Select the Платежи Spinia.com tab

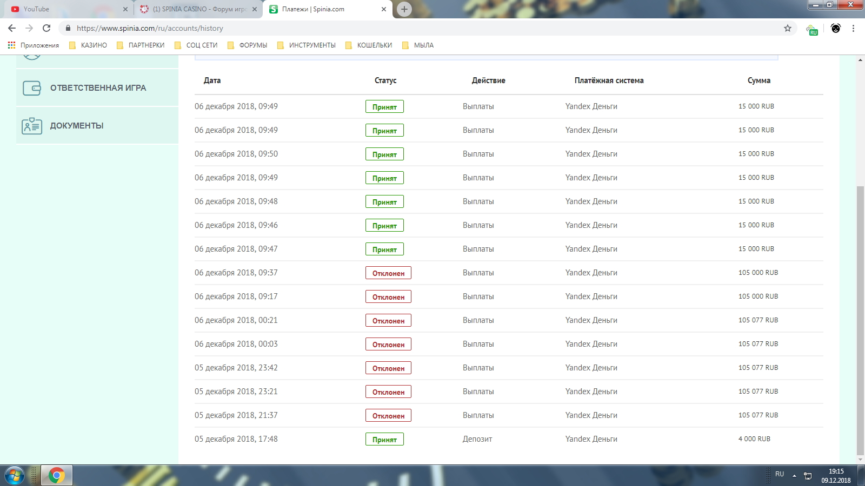pyautogui.click(x=327, y=9)
